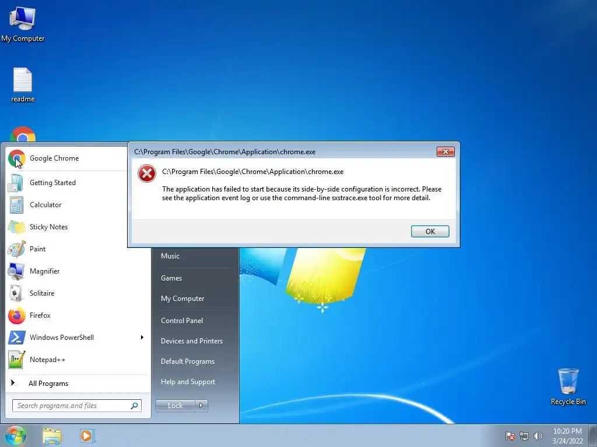Viewport: 597px width, 447px height.
Task: Click OK to dismiss error dialog
Action: point(430,232)
